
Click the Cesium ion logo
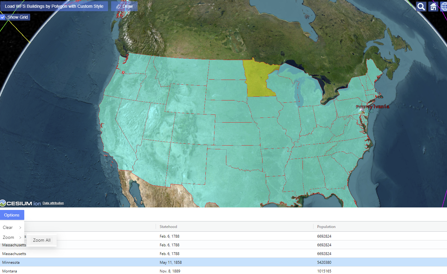coord(21,203)
